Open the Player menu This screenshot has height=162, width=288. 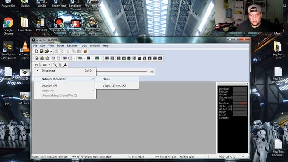click(x=60, y=46)
